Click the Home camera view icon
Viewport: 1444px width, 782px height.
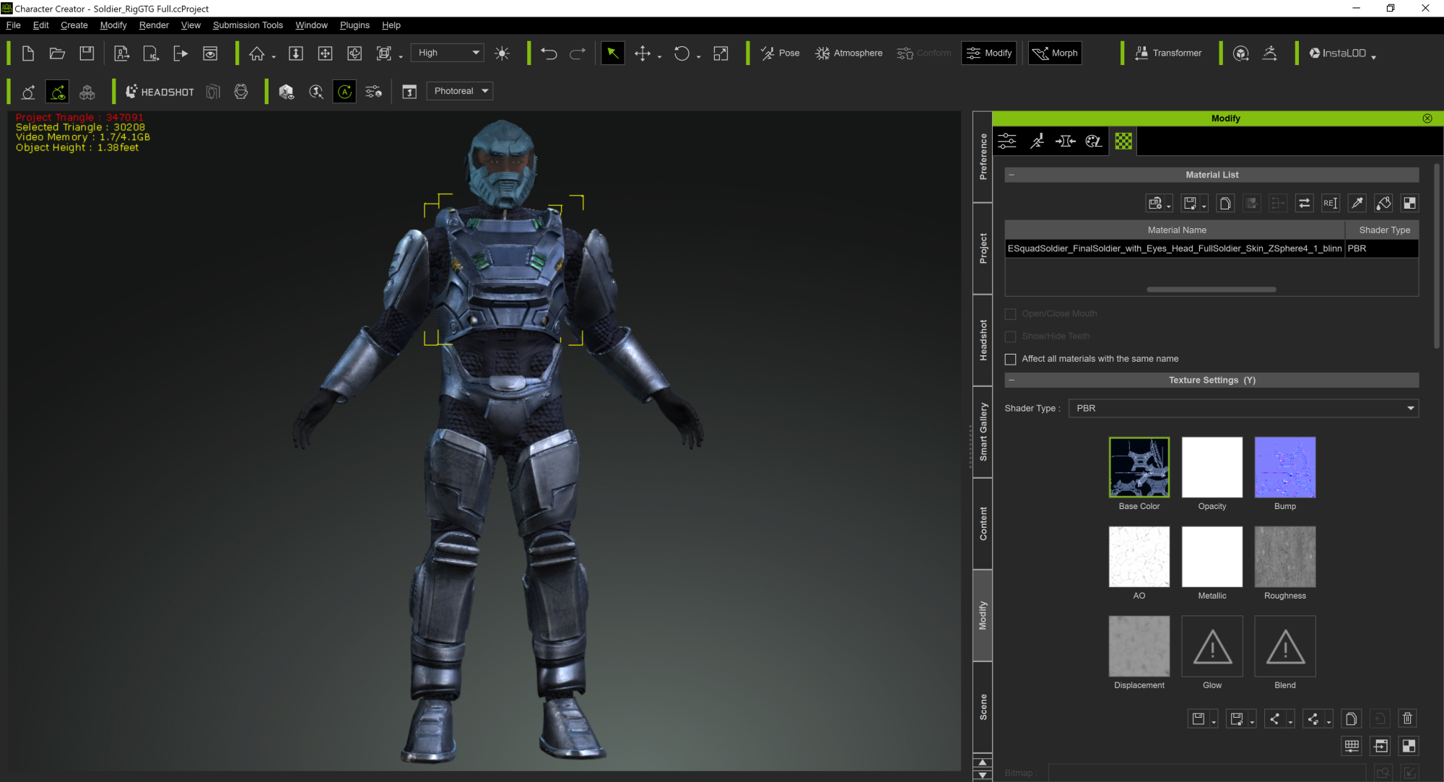(x=256, y=53)
